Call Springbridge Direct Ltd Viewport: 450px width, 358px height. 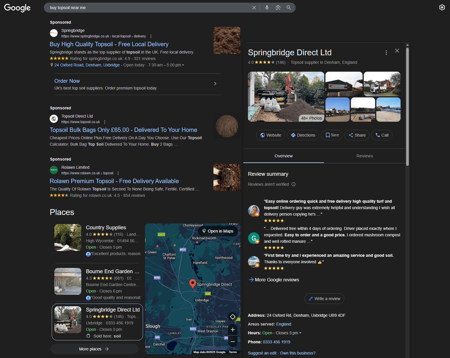coord(382,135)
